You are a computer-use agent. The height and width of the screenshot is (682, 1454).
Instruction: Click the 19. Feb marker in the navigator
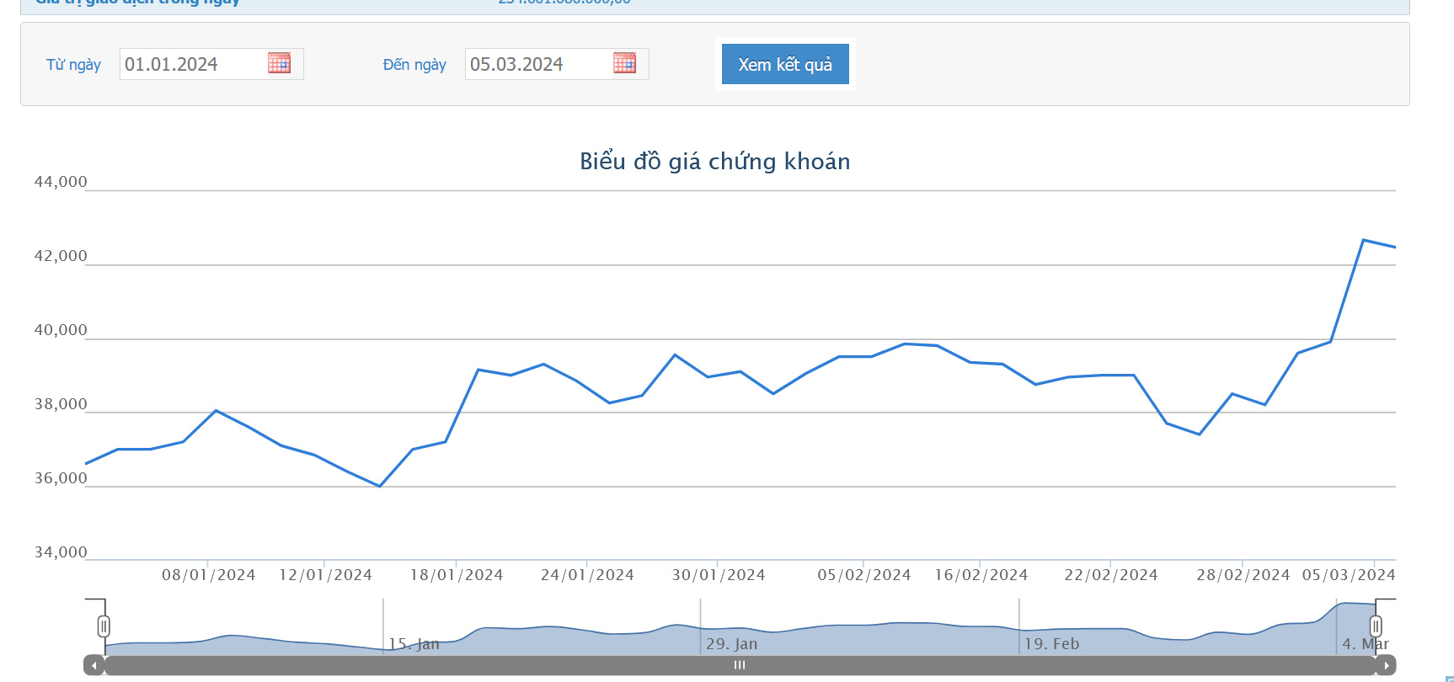pyautogui.click(x=1051, y=644)
